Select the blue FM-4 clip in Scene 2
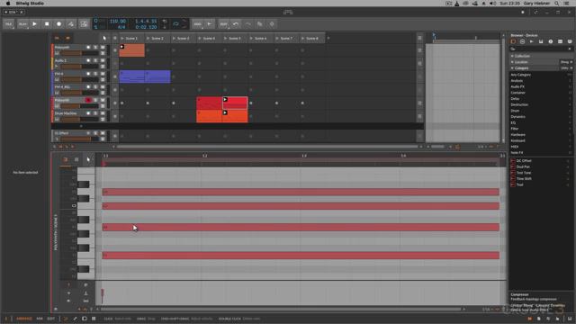576x324 pixels. (157, 76)
